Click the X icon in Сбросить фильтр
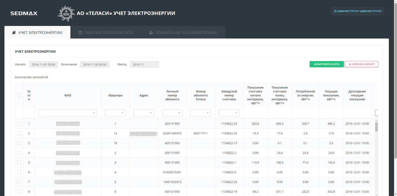This screenshot has height=196, width=397. click(350, 64)
